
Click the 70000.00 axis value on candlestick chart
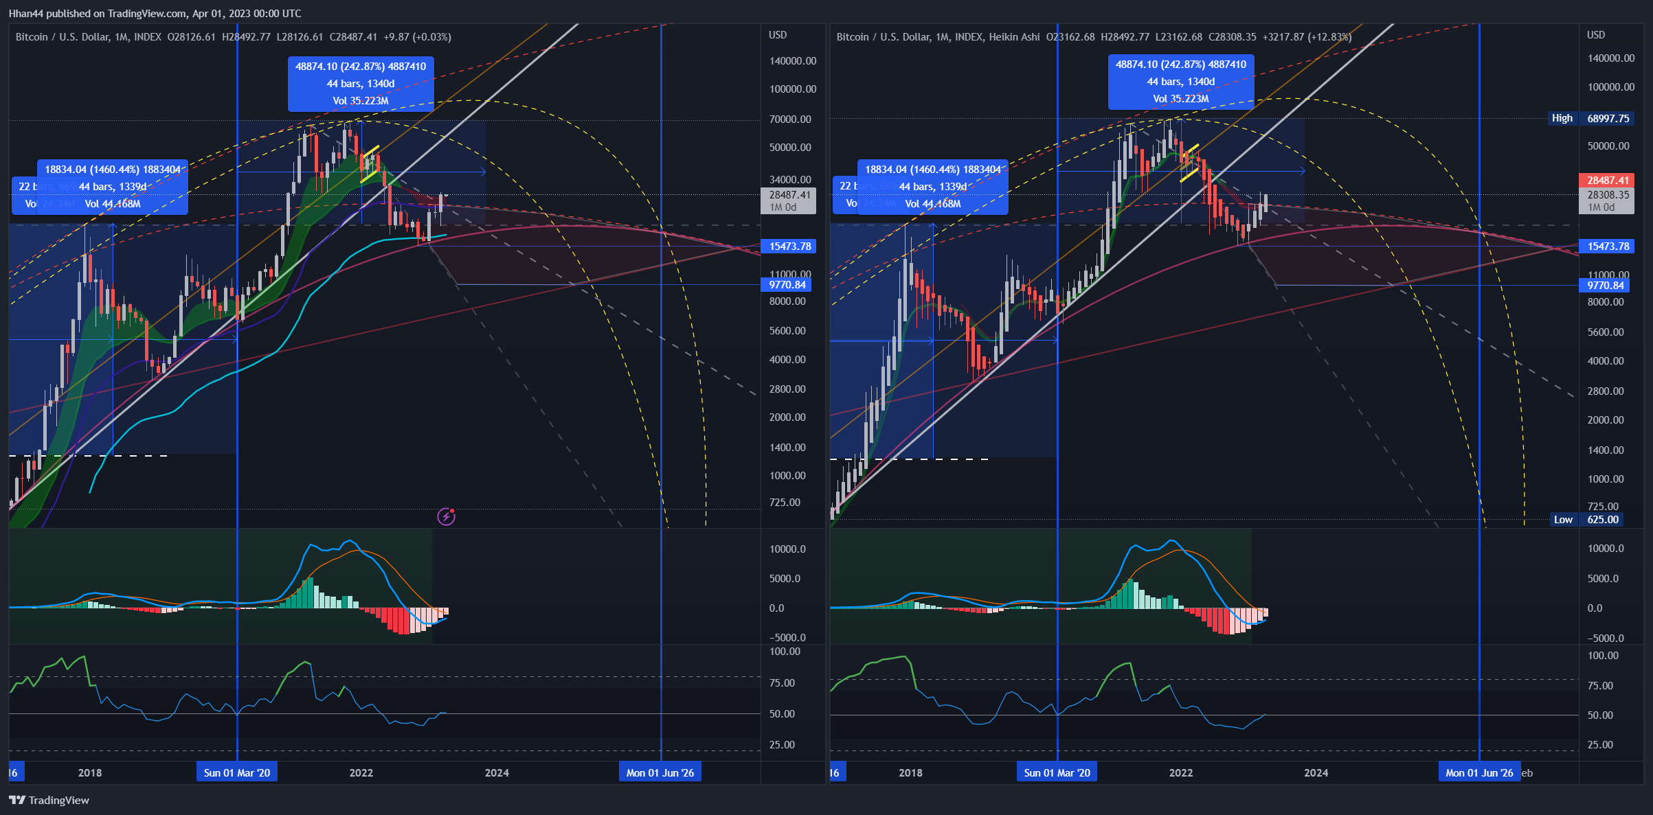[x=790, y=119]
